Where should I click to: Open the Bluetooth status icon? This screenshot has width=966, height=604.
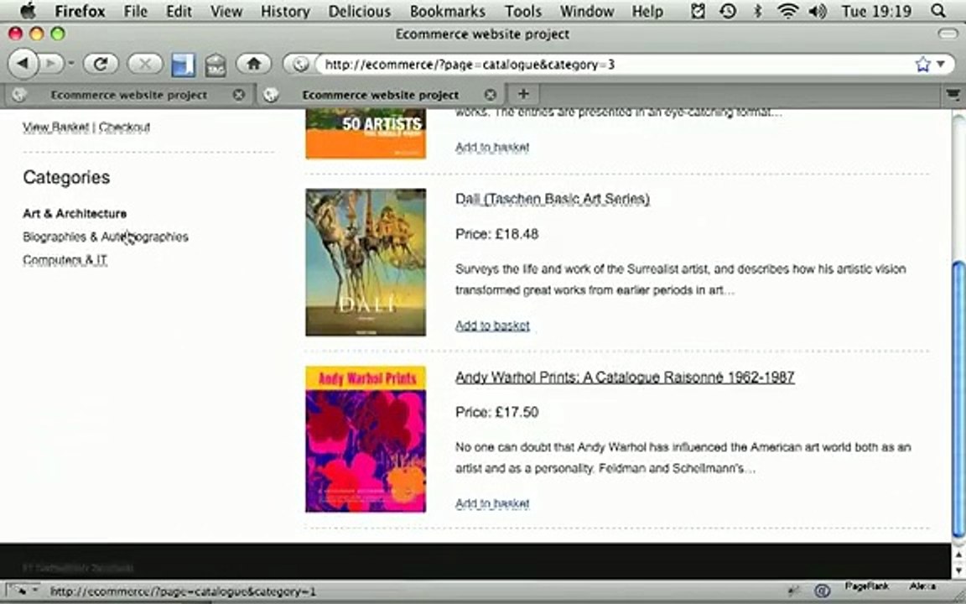coord(758,11)
